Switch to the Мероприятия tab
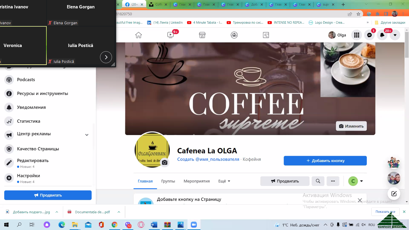Viewport: 409px width, 230px height. [x=197, y=181]
